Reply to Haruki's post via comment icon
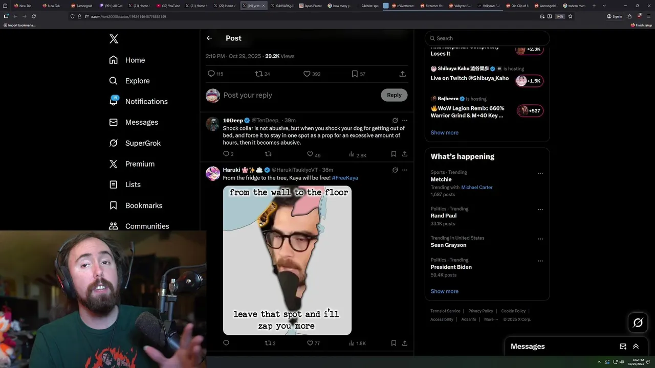The height and width of the screenshot is (368, 655). [x=226, y=343]
